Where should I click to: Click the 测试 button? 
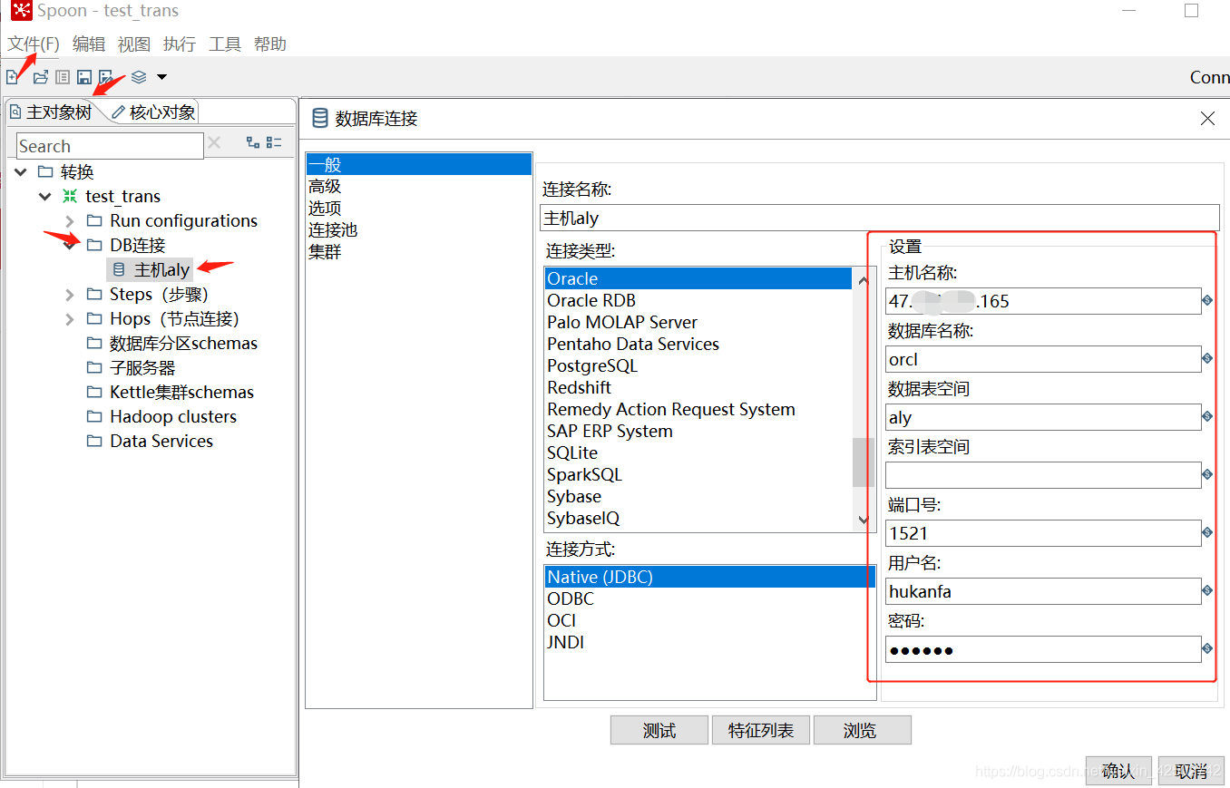point(659,730)
